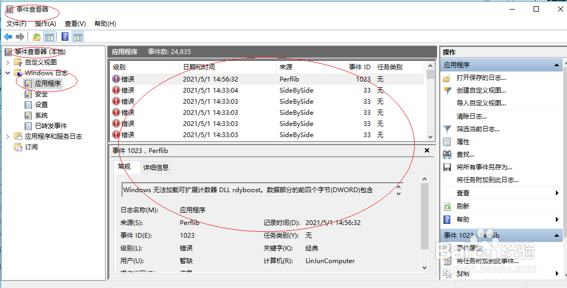The height and width of the screenshot is (288, 567).
Task: Switch to 常规 tab
Action: (x=127, y=167)
